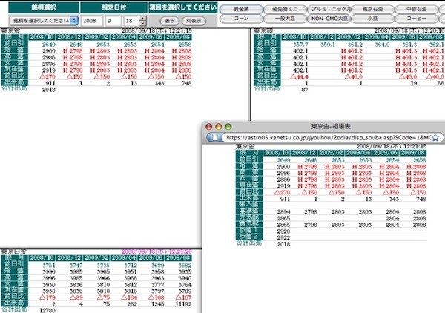Click volume 11192 in 東京白金 table
445x313 pixels.
click(182, 304)
